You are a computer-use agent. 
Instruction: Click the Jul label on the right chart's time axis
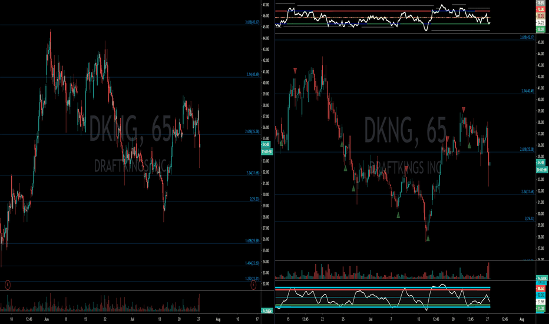pos(371,319)
